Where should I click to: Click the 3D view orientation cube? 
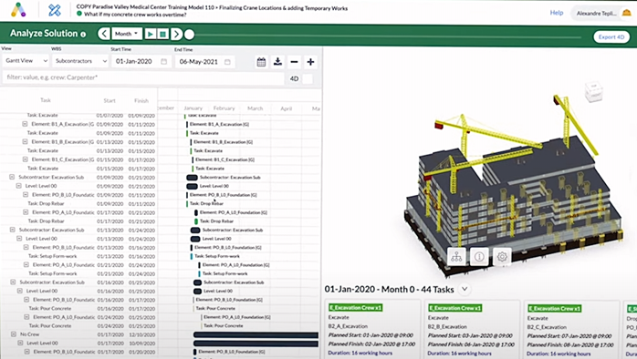593,91
